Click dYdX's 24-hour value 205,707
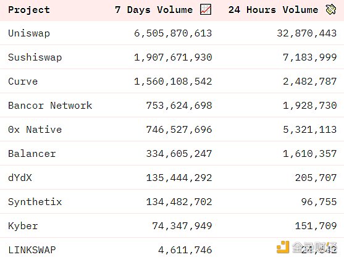The height and width of the screenshot is (260, 344). [316, 178]
